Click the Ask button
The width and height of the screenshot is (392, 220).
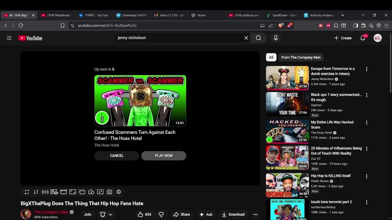(206, 215)
